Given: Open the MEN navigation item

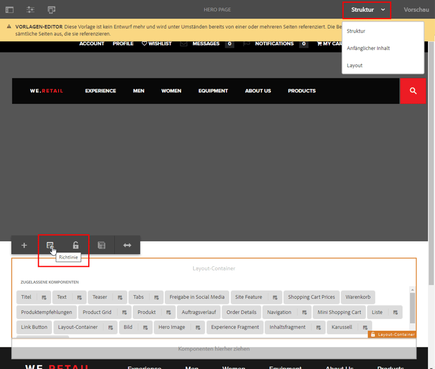Looking at the screenshot, I should [139, 91].
